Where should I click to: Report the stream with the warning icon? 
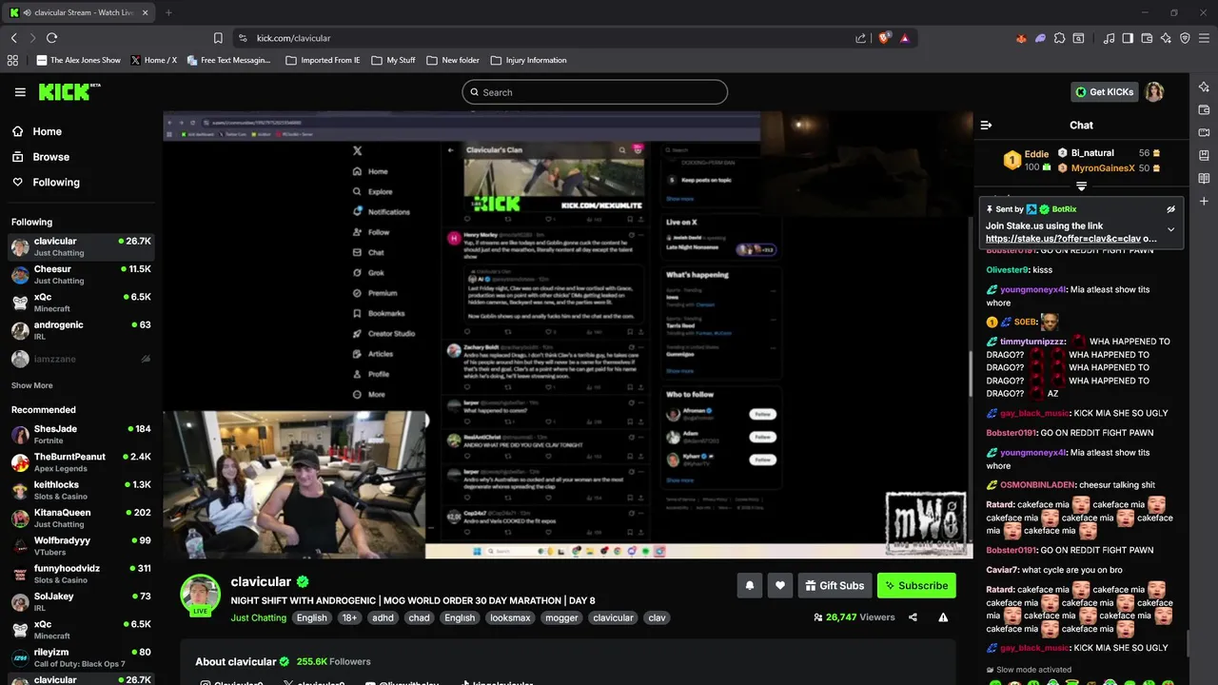point(943,617)
